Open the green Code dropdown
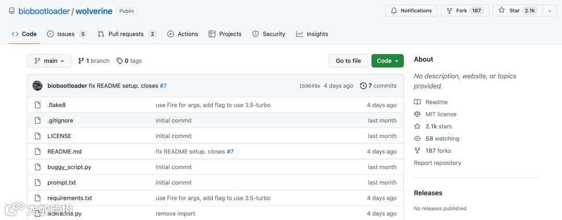 pos(387,61)
